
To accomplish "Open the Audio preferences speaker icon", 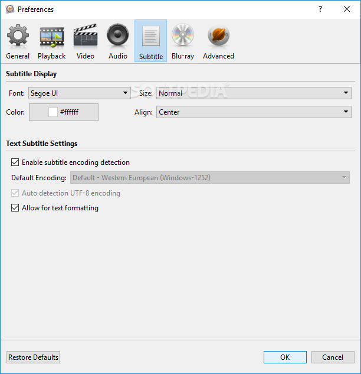I will click(x=117, y=35).
